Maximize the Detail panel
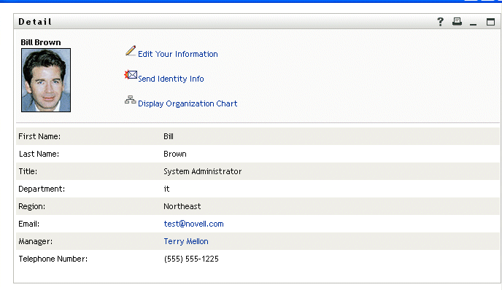 coord(490,22)
